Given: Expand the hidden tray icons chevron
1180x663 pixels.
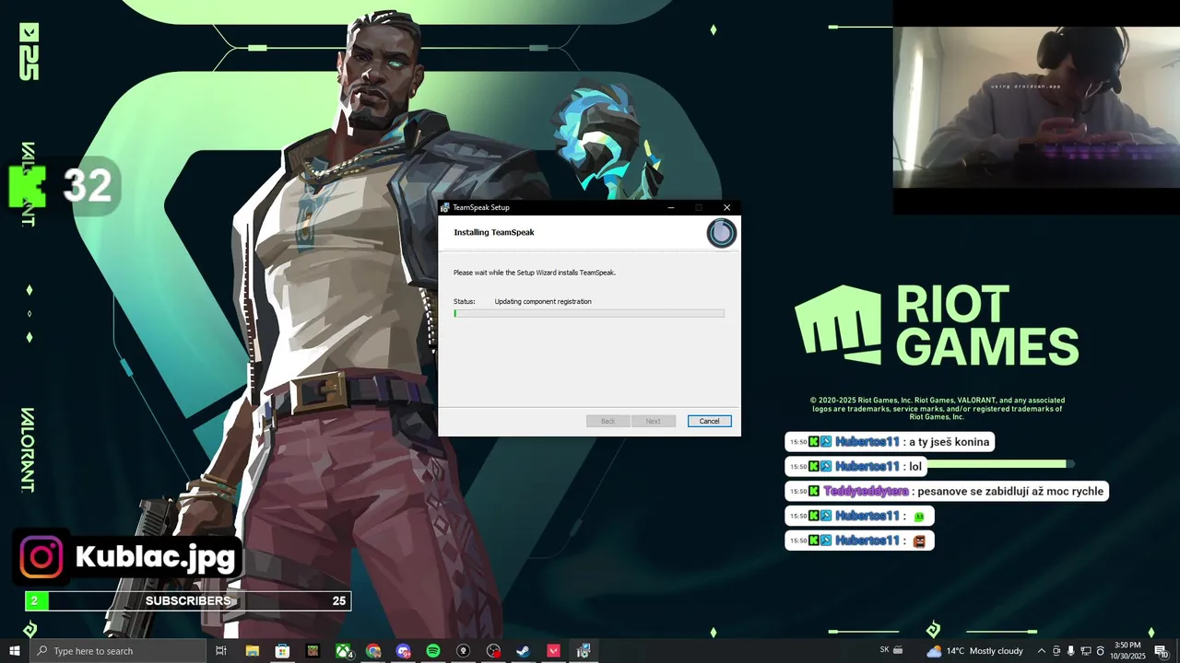Looking at the screenshot, I should click(x=1042, y=651).
